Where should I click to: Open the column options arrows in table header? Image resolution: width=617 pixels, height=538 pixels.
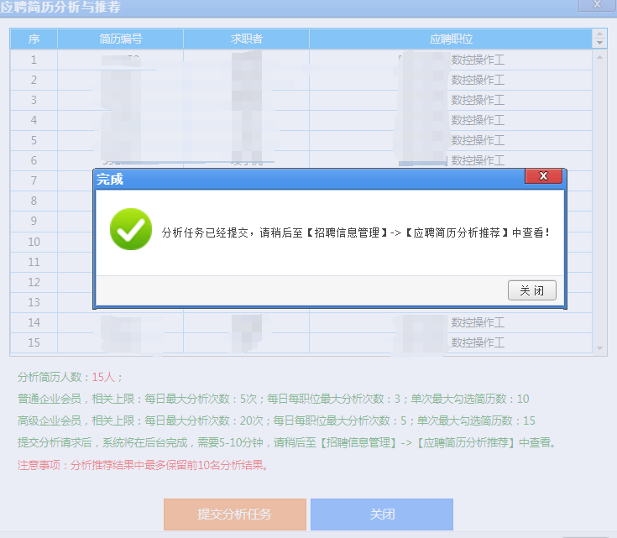(x=599, y=39)
